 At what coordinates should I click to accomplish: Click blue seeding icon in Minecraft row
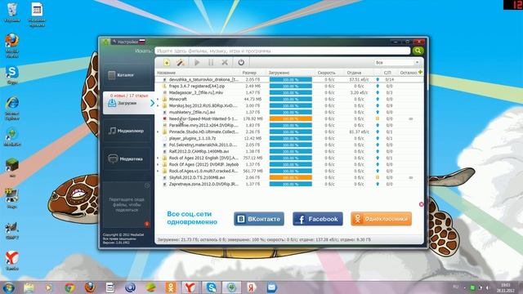(378, 99)
